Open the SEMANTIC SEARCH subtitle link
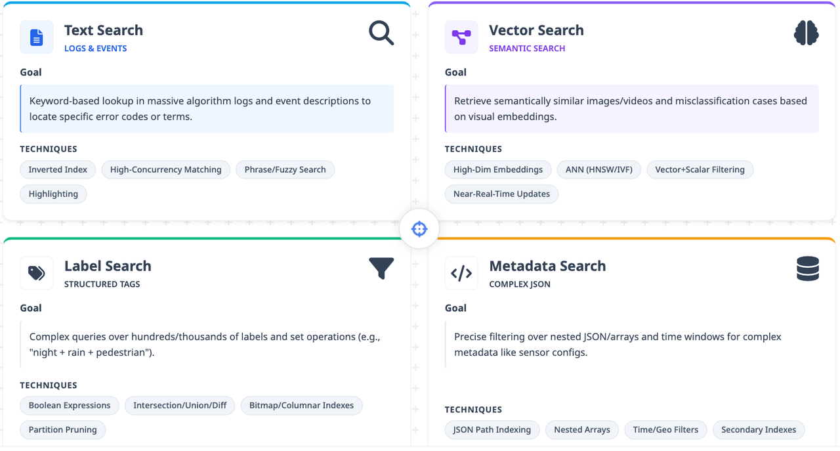This screenshot has height=451, width=840. 527,48
